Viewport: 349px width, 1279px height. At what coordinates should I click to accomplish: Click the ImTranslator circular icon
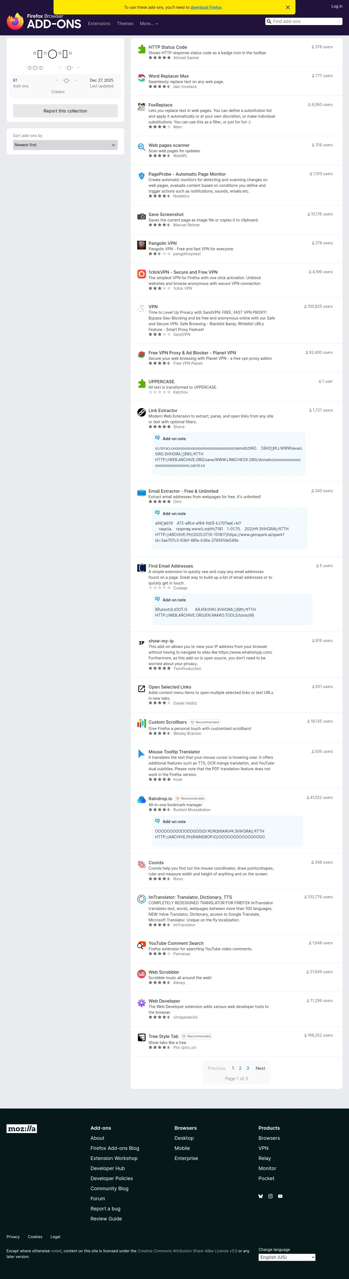coord(141,899)
